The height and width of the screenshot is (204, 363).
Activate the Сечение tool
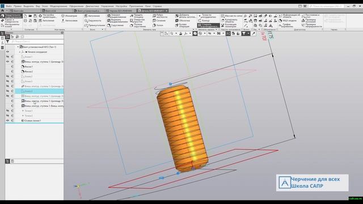pos(159,20)
